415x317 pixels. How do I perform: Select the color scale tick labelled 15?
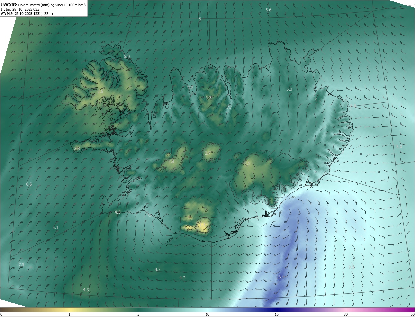click(277, 314)
